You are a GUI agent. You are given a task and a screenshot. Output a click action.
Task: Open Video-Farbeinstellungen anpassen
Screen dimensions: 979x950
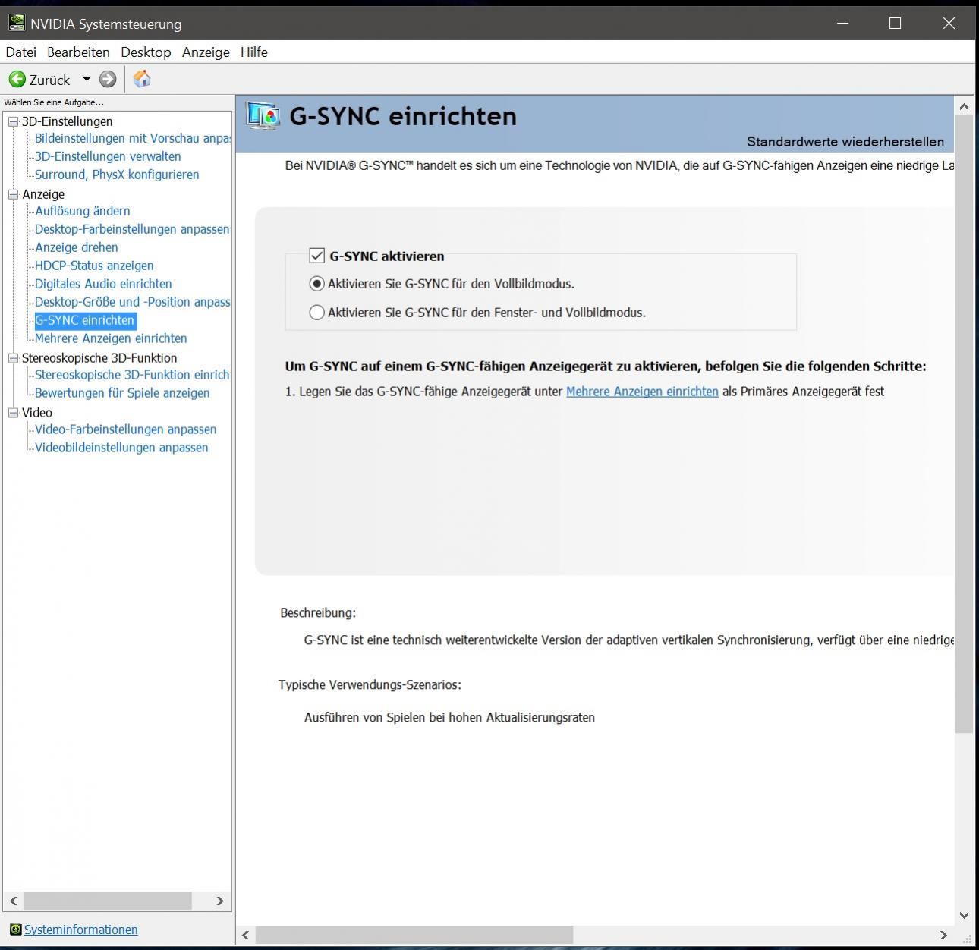tap(125, 429)
